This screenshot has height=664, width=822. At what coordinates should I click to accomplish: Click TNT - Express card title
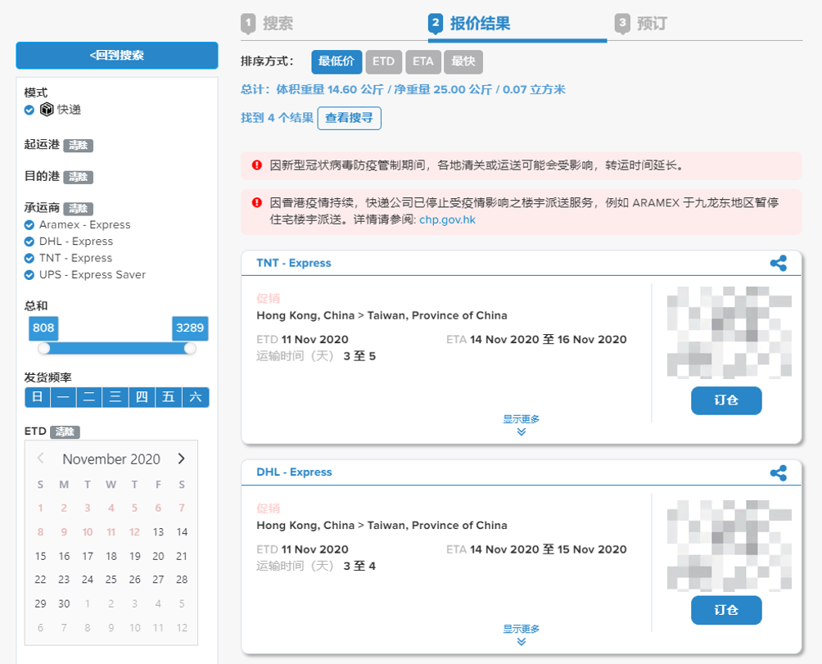tap(294, 263)
